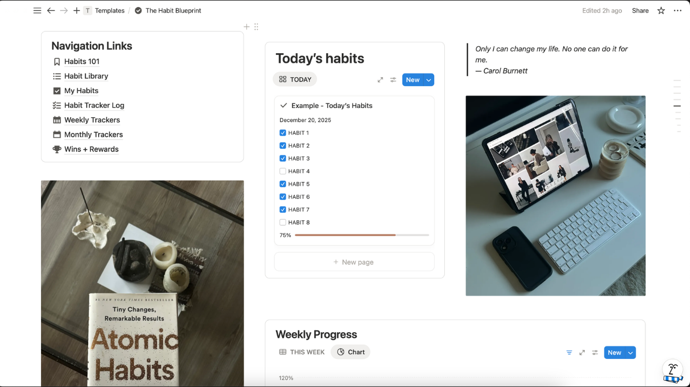Open the tablet and keyboard desk image
The image size is (690, 387).
556,196
